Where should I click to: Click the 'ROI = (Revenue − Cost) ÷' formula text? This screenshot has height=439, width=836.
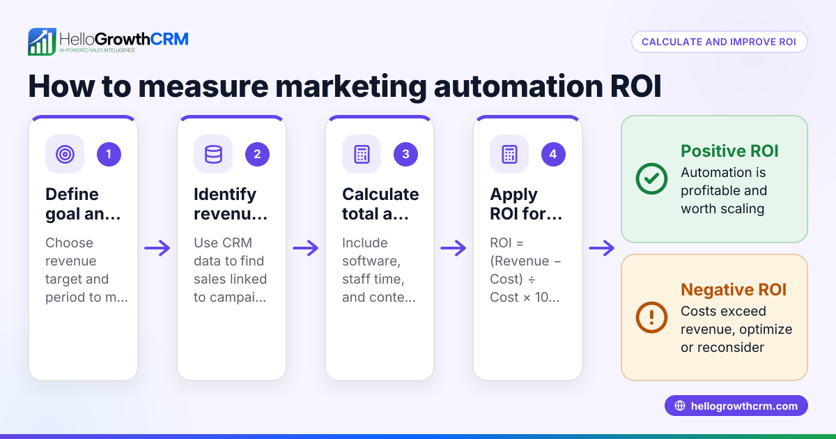(526, 270)
